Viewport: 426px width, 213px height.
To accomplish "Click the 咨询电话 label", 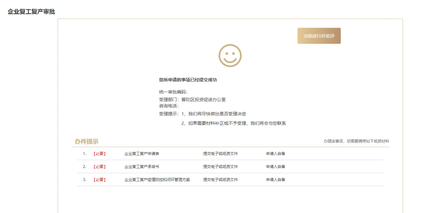I will [x=168, y=106].
